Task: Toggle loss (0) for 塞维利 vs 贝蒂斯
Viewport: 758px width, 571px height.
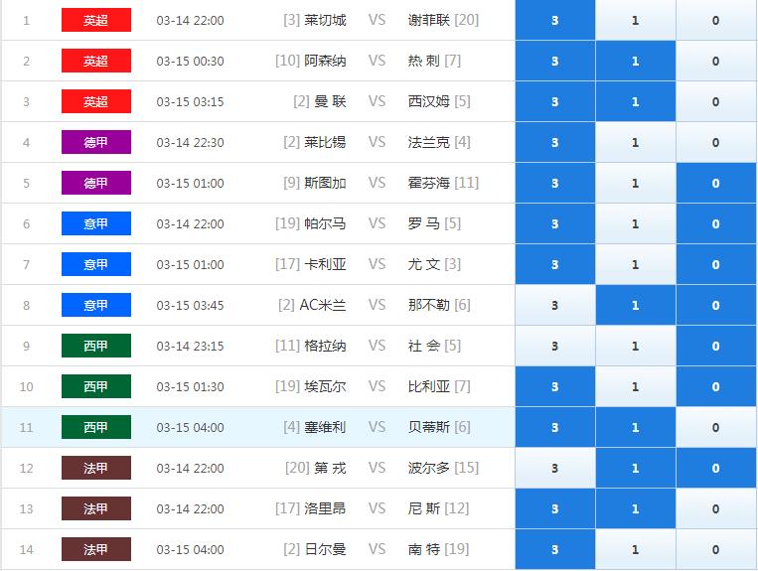Action: coord(715,427)
